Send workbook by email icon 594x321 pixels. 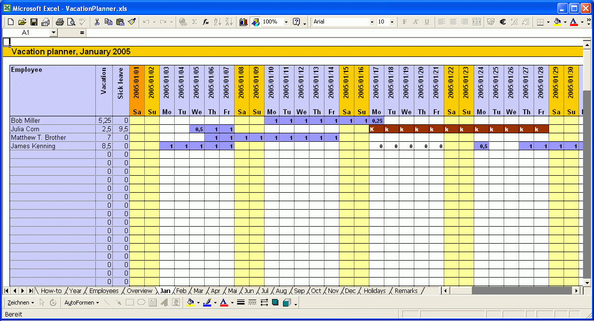click(45, 22)
